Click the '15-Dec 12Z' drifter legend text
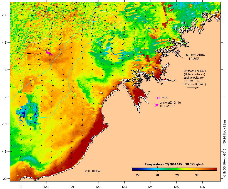This screenshot has height=189, width=228. point(167,106)
